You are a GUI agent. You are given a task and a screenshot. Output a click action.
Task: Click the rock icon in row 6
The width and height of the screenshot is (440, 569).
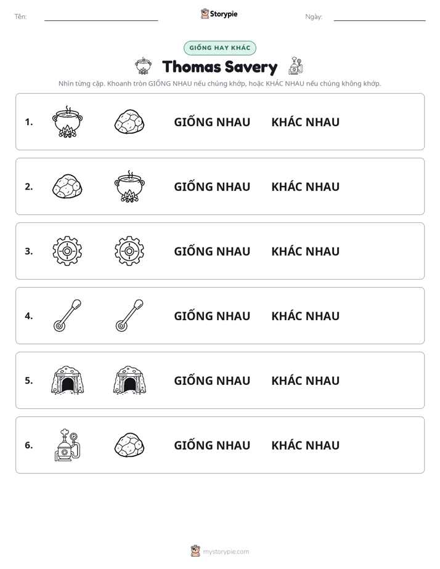[129, 445]
